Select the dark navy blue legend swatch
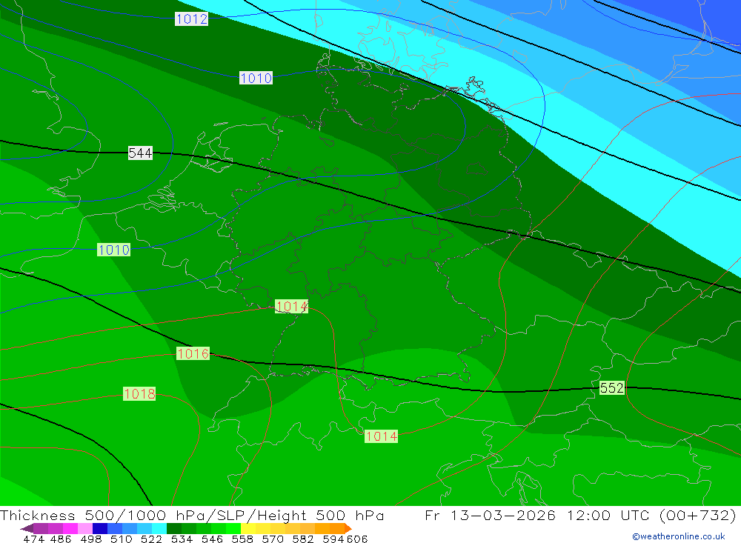Image resolution: width=741 pixels, height=543 pixels. coord(100,528)
